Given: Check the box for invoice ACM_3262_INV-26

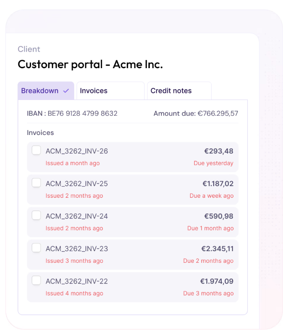Looking at the screenshot, I should click(x=36, y=150).
